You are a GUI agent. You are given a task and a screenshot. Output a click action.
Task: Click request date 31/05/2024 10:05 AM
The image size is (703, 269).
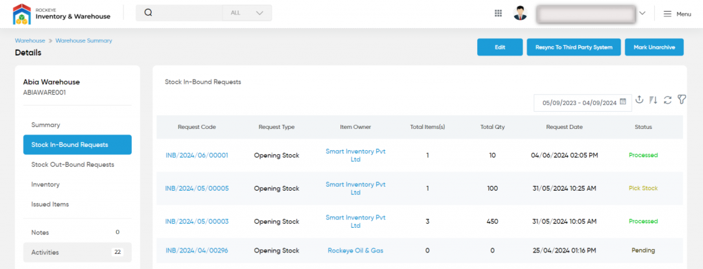click(x=564, y=222)
